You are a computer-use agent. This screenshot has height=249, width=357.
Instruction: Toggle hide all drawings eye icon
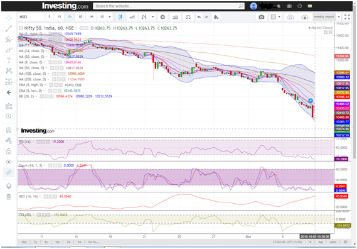[9, 162]
